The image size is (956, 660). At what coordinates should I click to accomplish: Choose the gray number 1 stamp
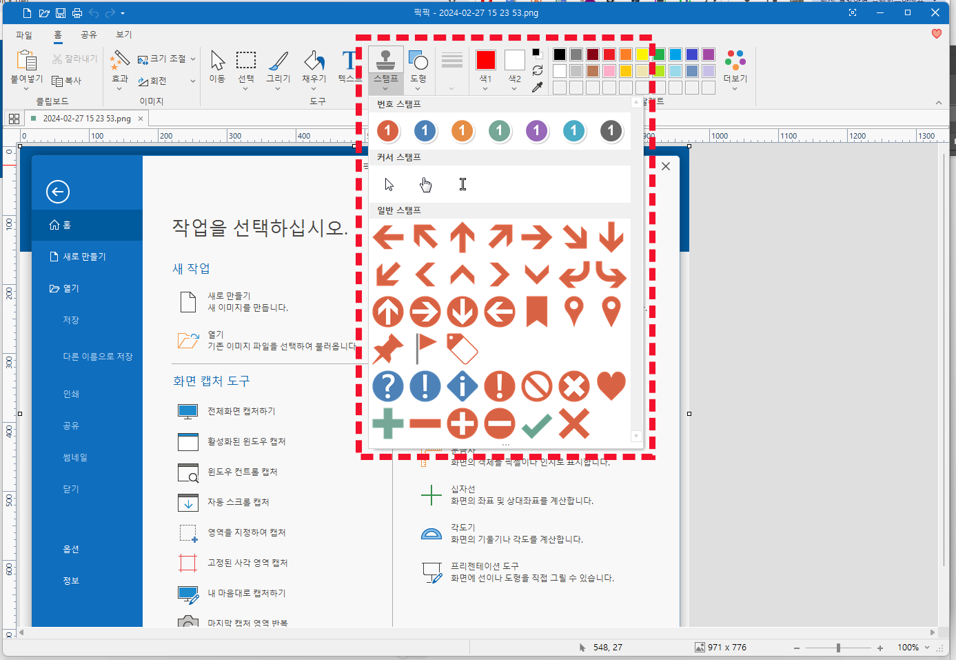coord(611,130)
